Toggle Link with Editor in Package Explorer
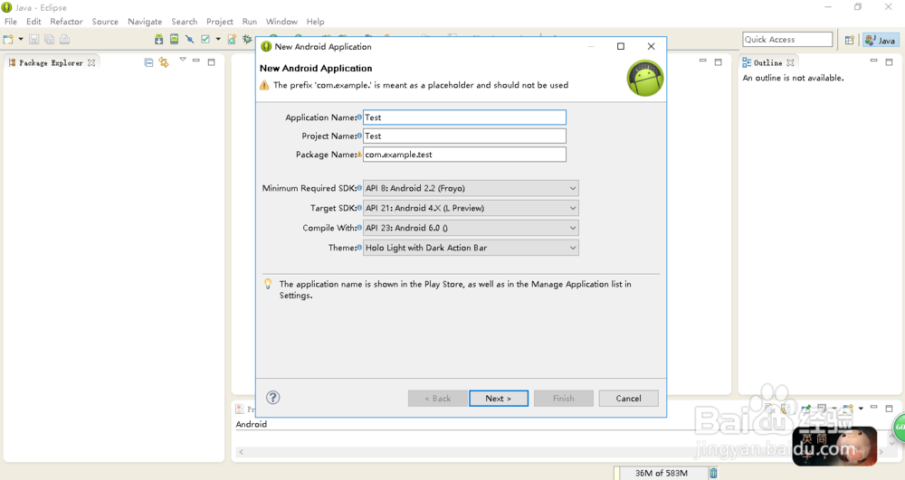 [x=164, y=62]
